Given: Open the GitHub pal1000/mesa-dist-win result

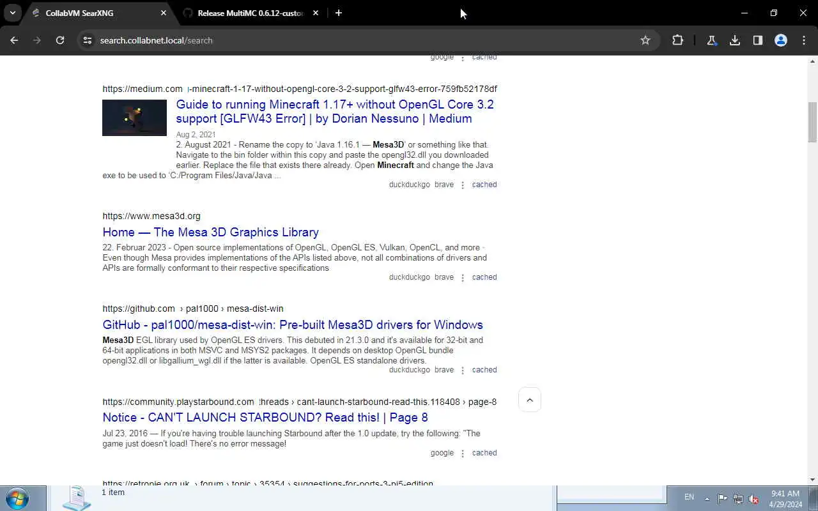Looking at the screenshot, I should [x=293, y=324].
